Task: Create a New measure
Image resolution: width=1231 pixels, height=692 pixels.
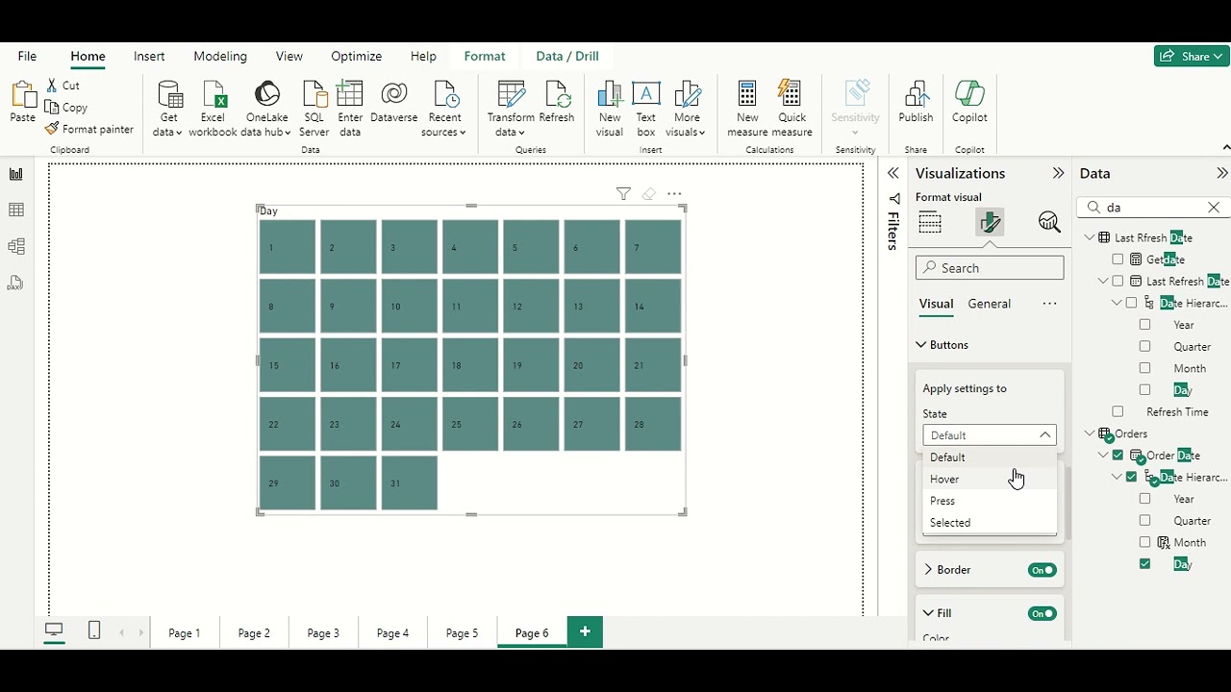Action: coord(747,109)
